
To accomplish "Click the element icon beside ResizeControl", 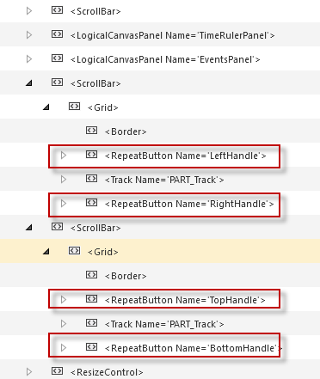I will click(57, 371).
